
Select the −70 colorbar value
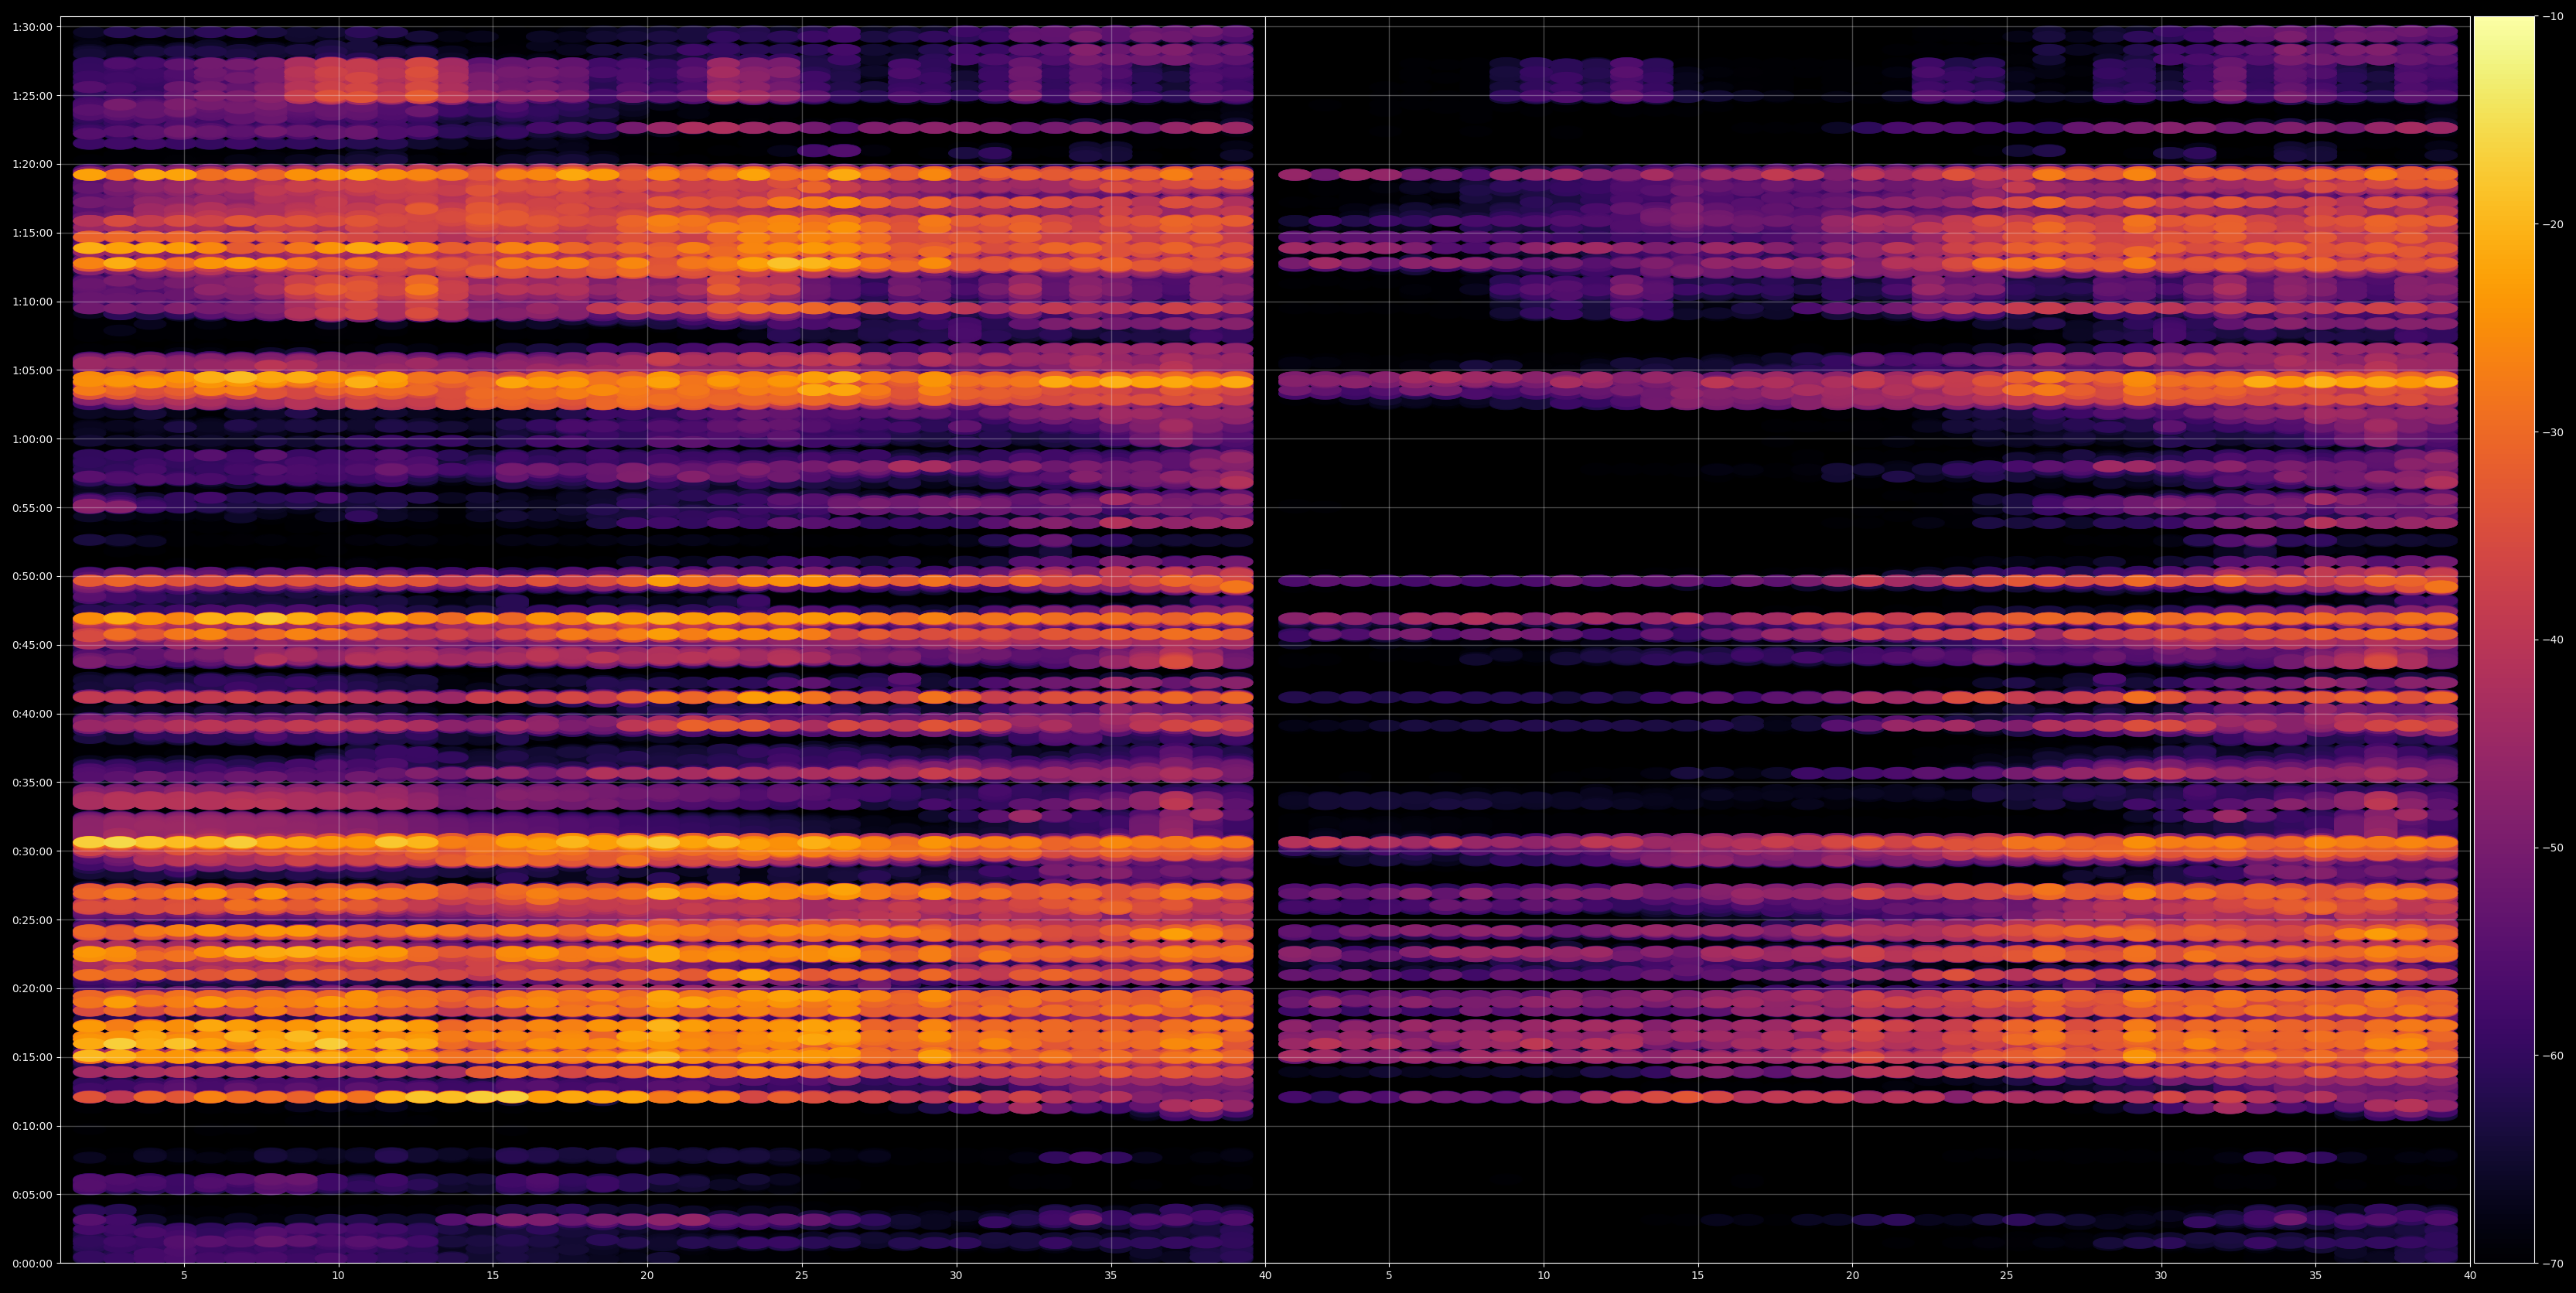(2554, 1264)
